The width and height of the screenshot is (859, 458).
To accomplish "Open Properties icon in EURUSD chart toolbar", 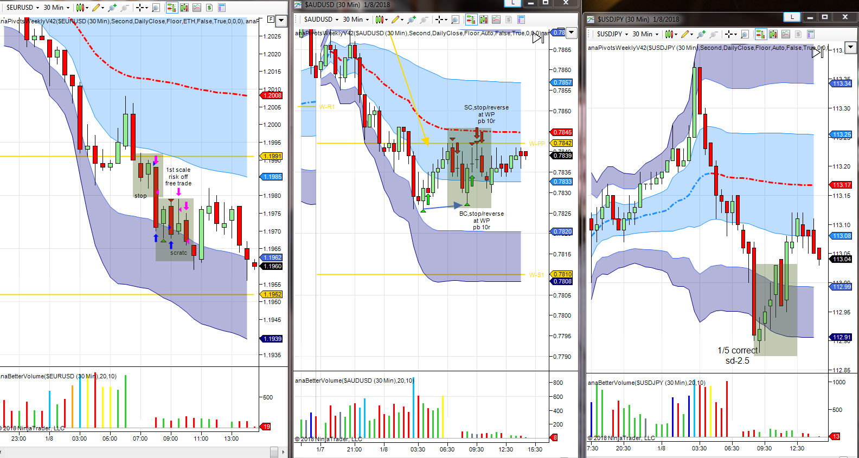I will pos(222,8).
